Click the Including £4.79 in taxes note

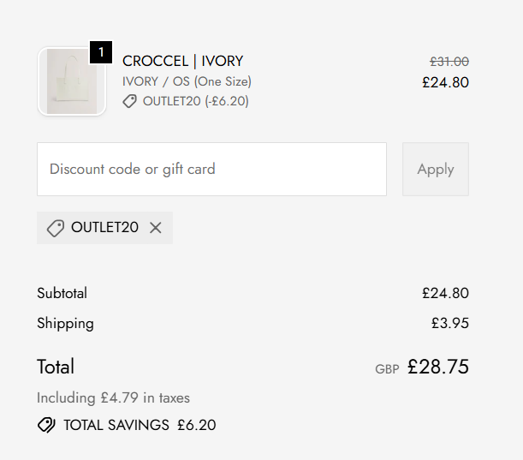pos(113,397)
